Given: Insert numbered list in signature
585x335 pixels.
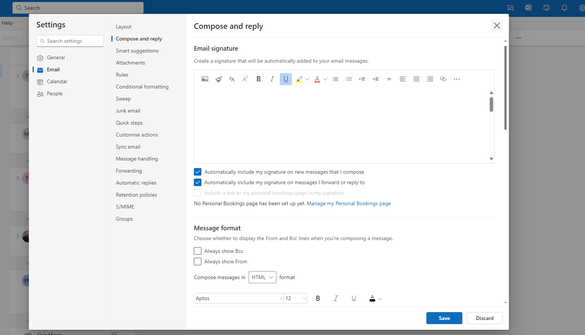Looking at the screenshot, I should (349, 79).
